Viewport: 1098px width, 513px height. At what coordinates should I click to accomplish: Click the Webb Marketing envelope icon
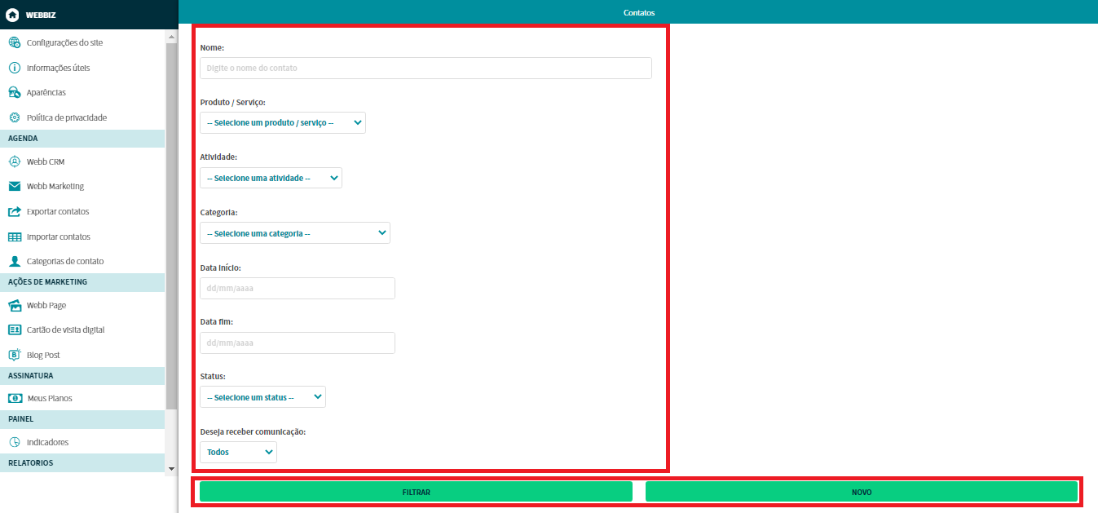point(14,187)
